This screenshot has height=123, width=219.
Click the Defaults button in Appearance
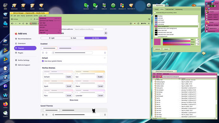point(158,49)
